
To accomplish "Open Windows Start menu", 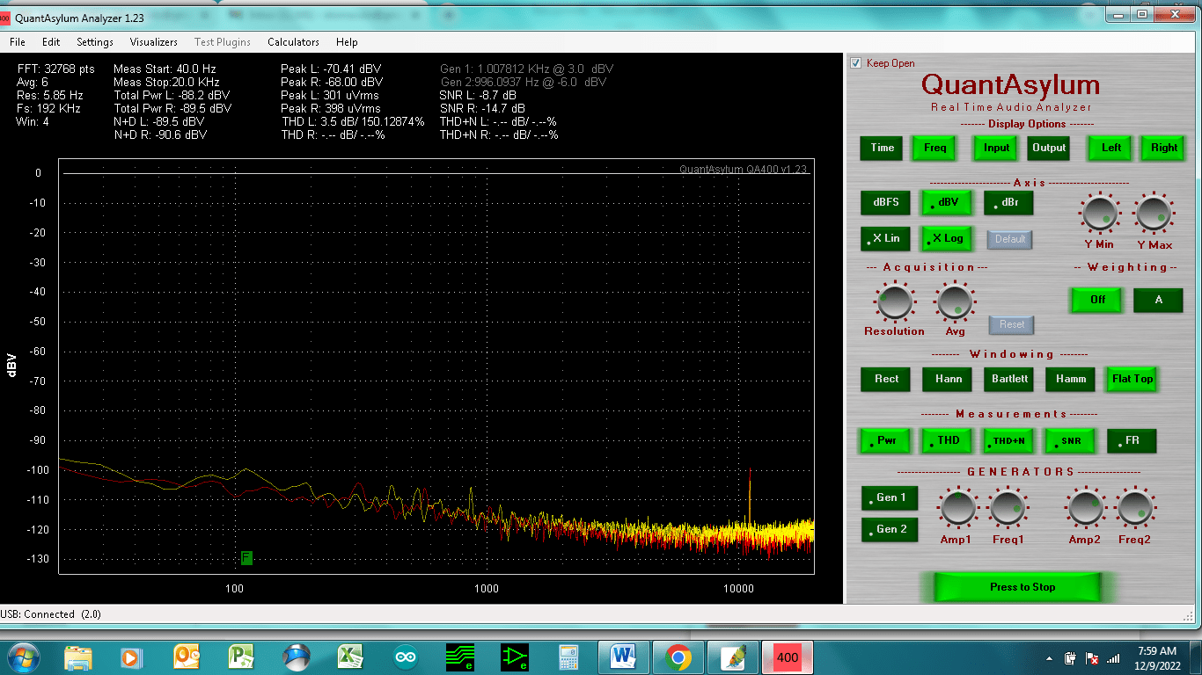I will tap(24, 657).
